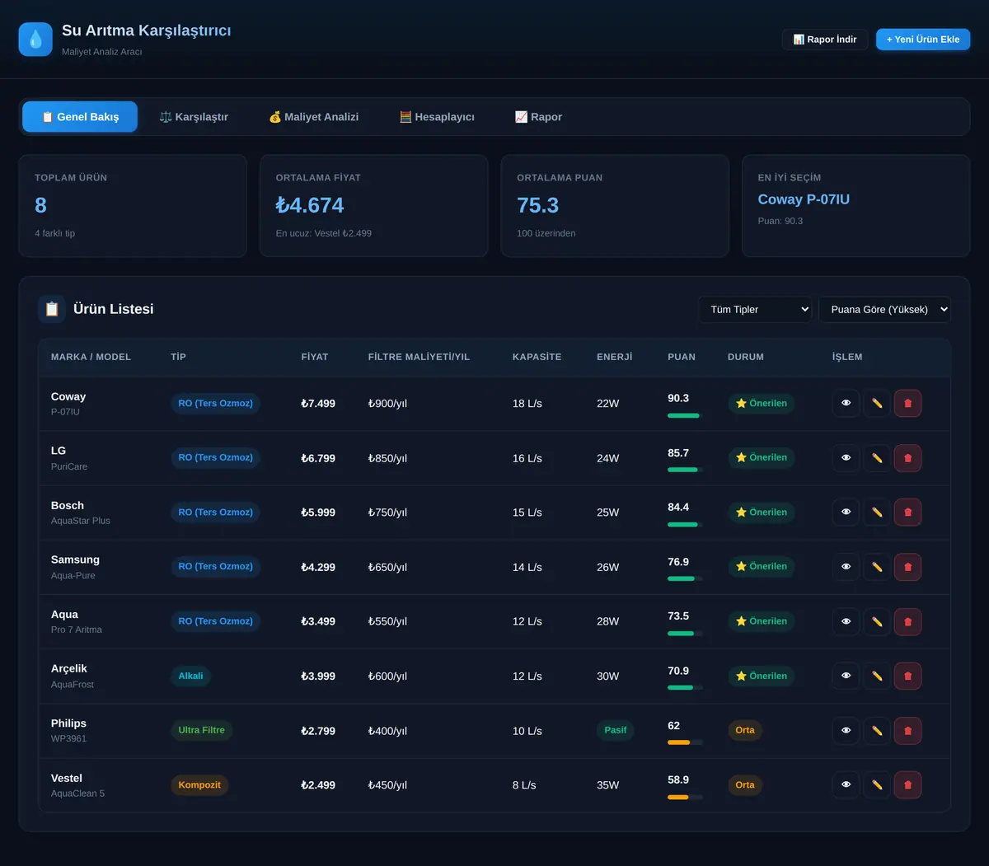Image resolution: width=989 pixels, height=866 pixels.
Task: View details of Samsung Aqua-Pure
Action: tap(846, 567)
